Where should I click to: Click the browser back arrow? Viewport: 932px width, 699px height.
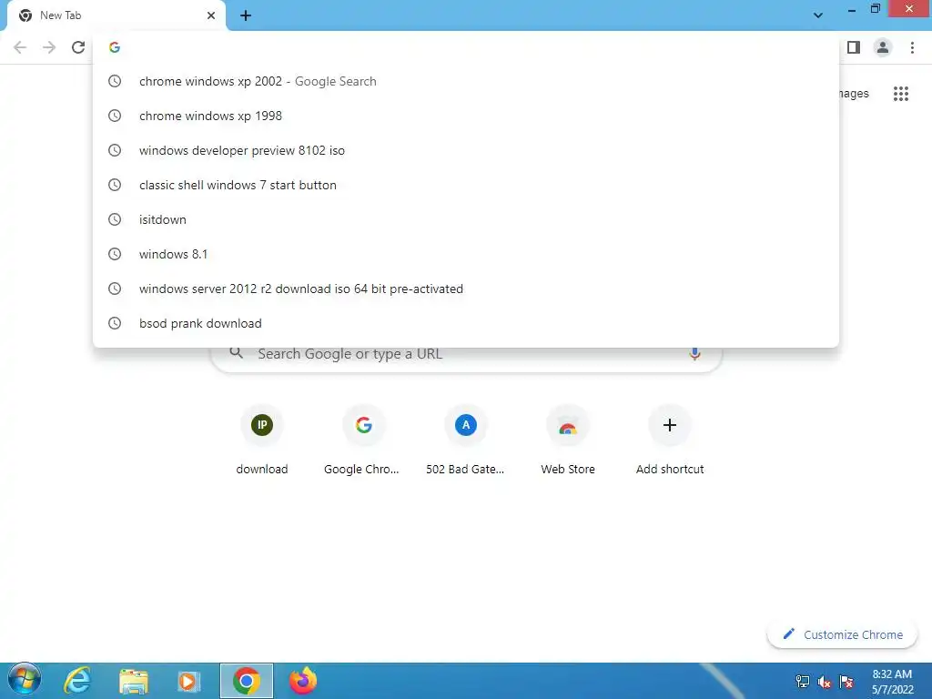(20, 47)
